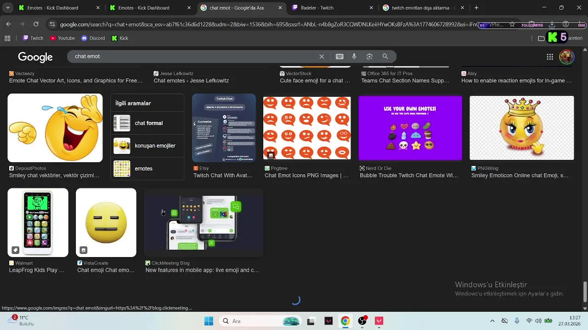Open the laughing pointing smiley image

coord(55,128)
